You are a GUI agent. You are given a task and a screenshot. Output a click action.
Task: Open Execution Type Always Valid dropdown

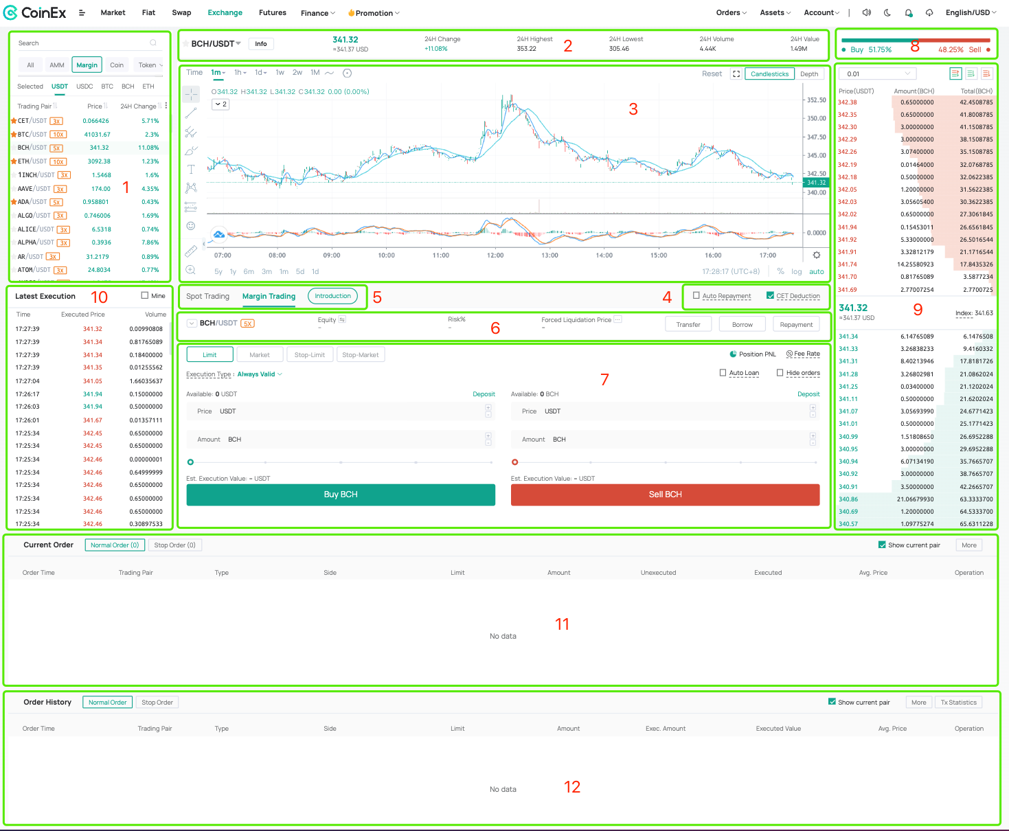[x=260, y=374]
